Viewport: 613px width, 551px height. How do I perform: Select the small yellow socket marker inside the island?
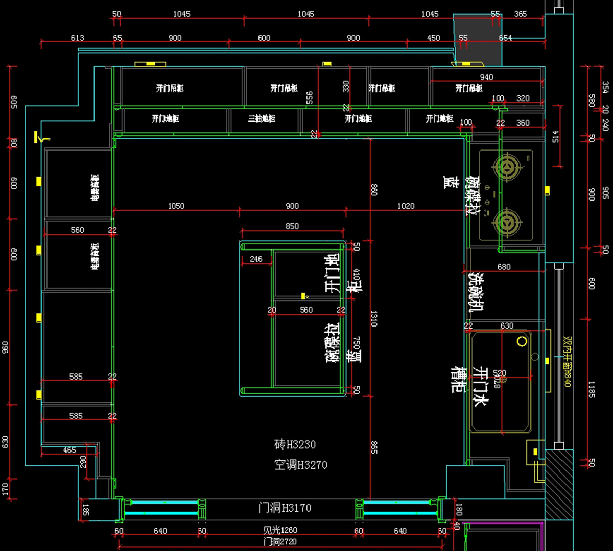(x=304, y=296)
